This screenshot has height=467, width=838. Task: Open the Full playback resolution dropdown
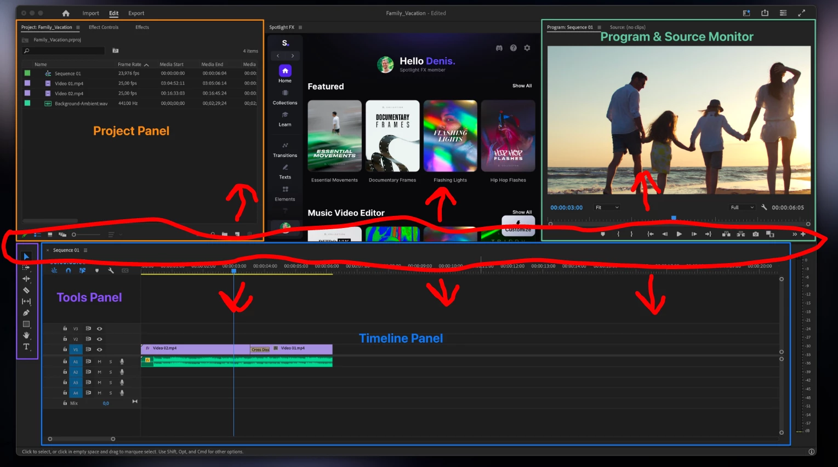point(743,207)
